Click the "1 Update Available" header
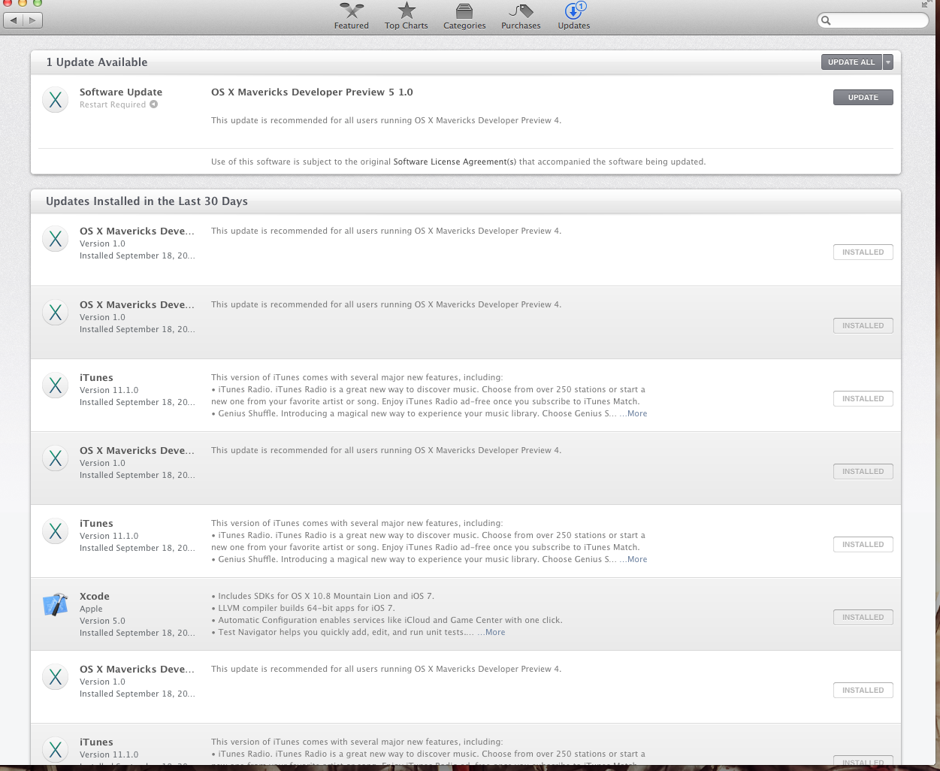Screen dimensions: 940x771 pos(97,62)
